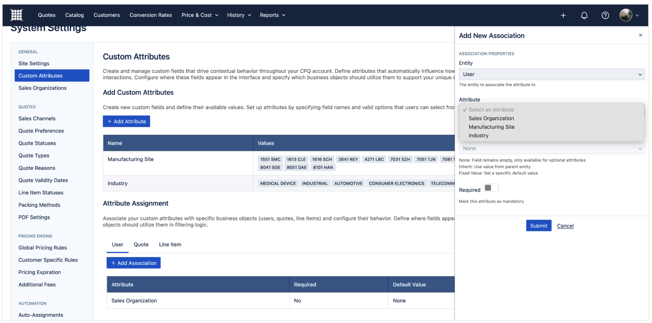652x323 pixels.
Task: Open Site Settings in sidebar
Action: (x=34, y=63)
